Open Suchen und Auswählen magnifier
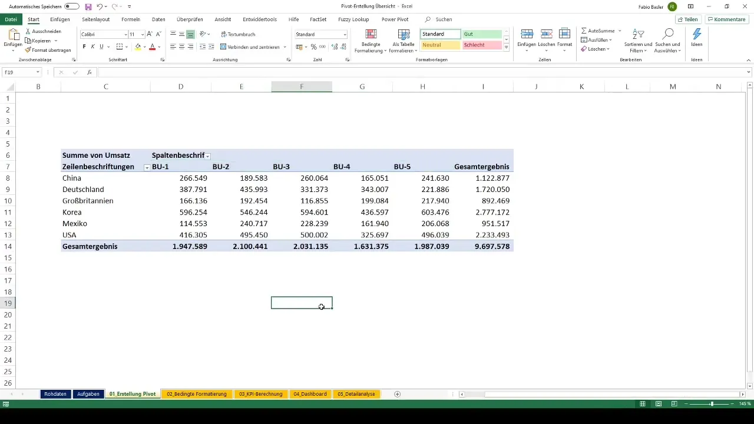The image size is (754, 424). [x=667, y=40]
